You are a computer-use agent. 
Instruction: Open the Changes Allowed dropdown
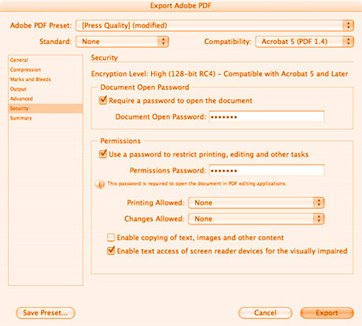click(x=257, y=219)
